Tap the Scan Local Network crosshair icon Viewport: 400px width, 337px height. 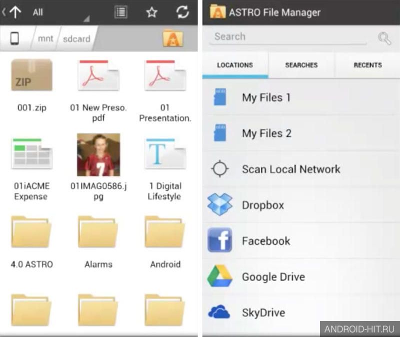tap(220, 169)
